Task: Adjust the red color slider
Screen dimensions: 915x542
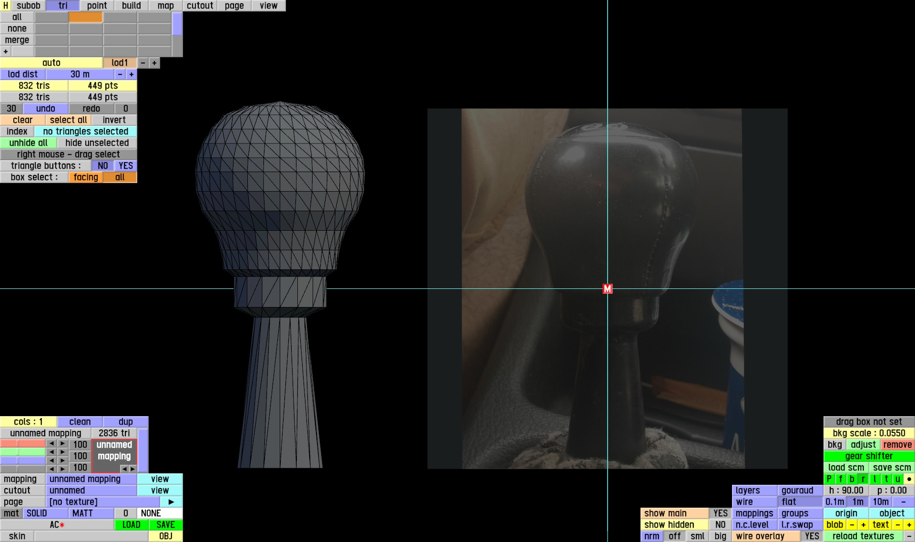Action: [23, 444]
